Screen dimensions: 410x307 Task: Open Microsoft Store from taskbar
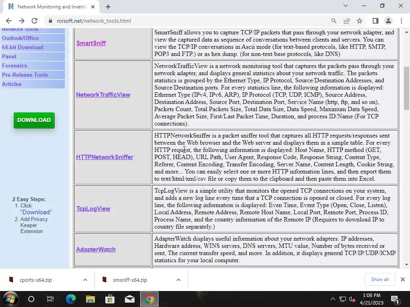click(110, 299)
